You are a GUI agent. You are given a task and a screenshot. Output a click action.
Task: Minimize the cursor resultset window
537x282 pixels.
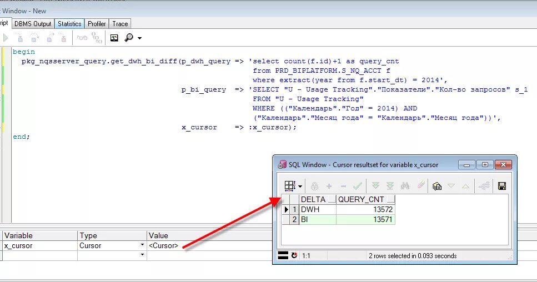[x=466, y=165]
